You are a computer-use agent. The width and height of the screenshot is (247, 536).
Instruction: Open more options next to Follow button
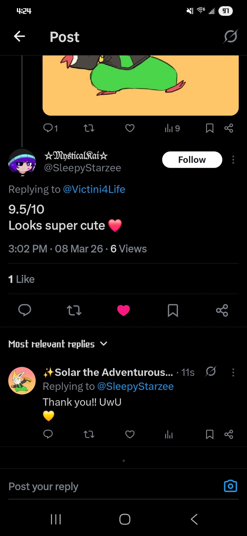click(x=233, y=160)
